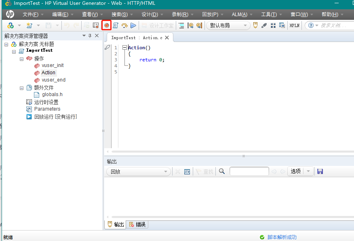Click 脚本解析成功 in status bar
This screenshot has width=354, height=241.
[x=282, y=238]
